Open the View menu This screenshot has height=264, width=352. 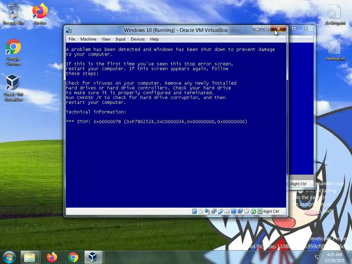click(106, 39)
